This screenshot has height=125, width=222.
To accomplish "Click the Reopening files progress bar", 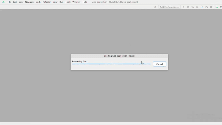I will point(112,64).
